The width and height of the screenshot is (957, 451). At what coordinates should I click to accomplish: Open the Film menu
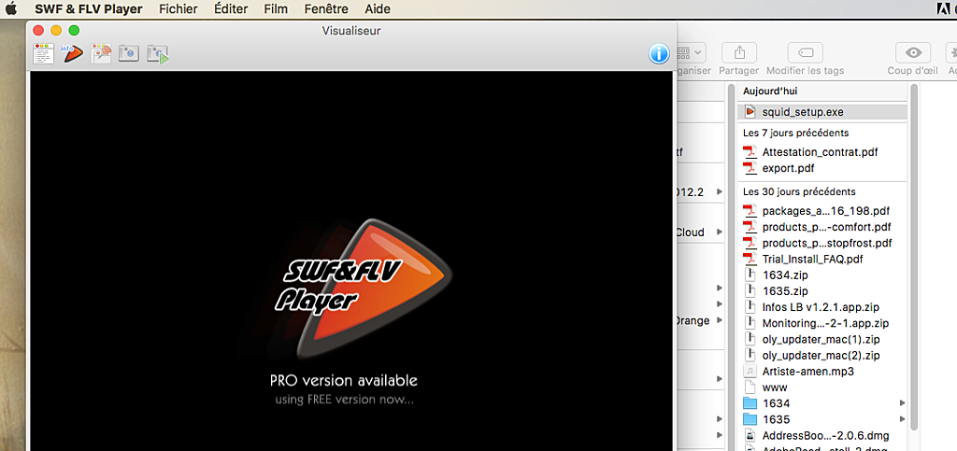(276, 9)
